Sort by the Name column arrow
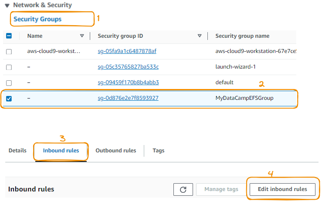 pos(82,36)
